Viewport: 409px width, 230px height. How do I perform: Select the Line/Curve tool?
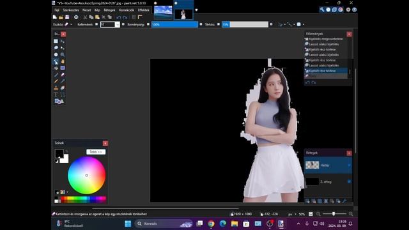(63, 95)
